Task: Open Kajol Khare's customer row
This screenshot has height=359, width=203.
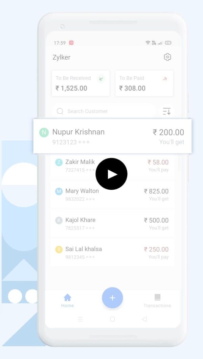Action: coord(112,223)
